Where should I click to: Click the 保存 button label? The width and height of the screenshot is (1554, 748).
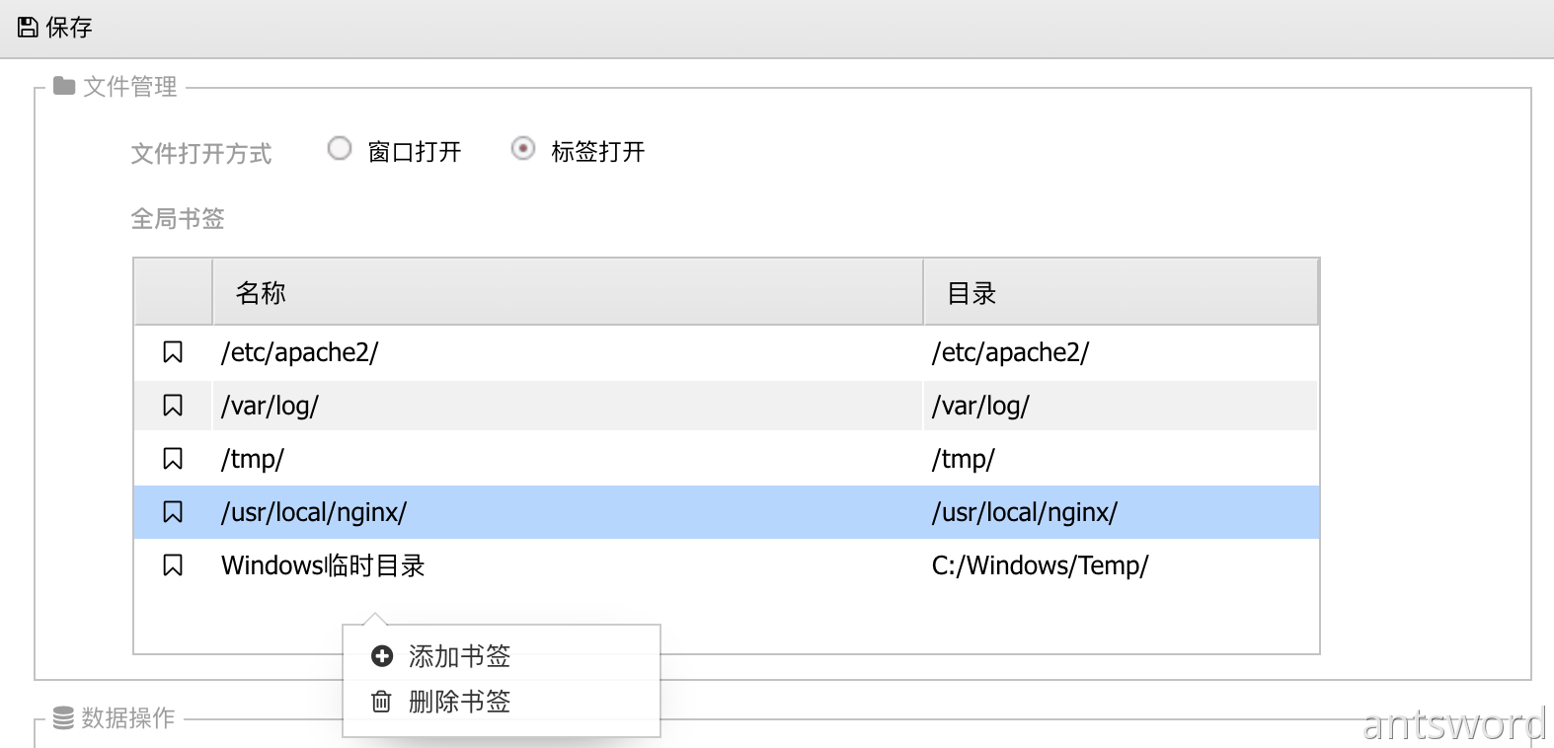point(69,27)
